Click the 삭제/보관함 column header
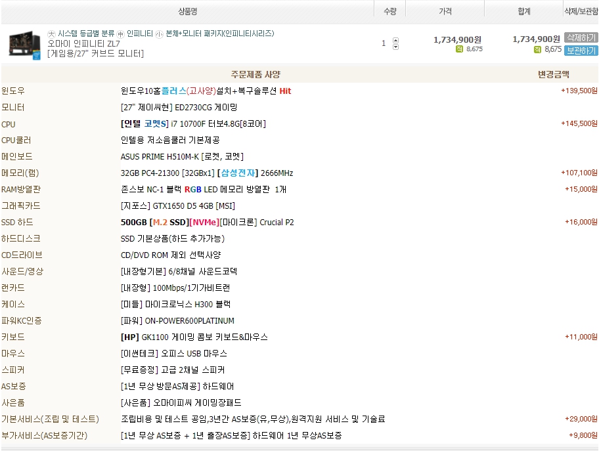Viewport: 599px width, 451px height. [581, 11]
